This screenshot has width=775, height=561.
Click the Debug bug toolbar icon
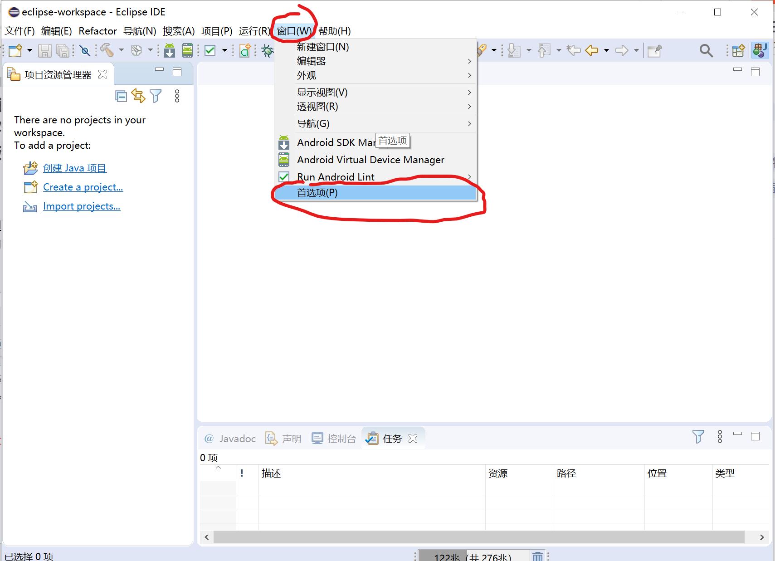267,51
